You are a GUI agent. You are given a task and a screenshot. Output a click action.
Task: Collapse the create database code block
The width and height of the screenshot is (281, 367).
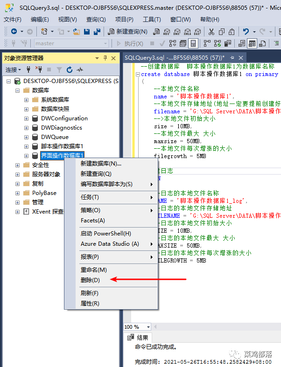tap(138, 74)
